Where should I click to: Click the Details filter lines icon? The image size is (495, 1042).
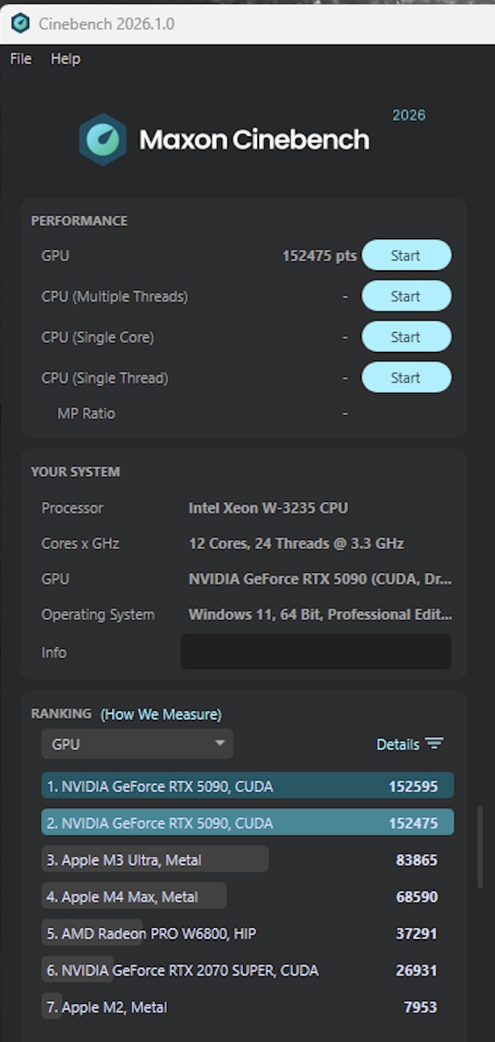pyautogui.click(x=434, y=744)
